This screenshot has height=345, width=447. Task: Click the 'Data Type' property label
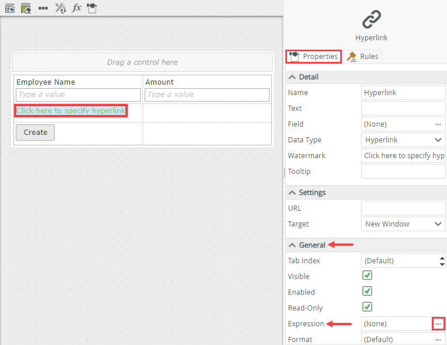pos(305,140)
